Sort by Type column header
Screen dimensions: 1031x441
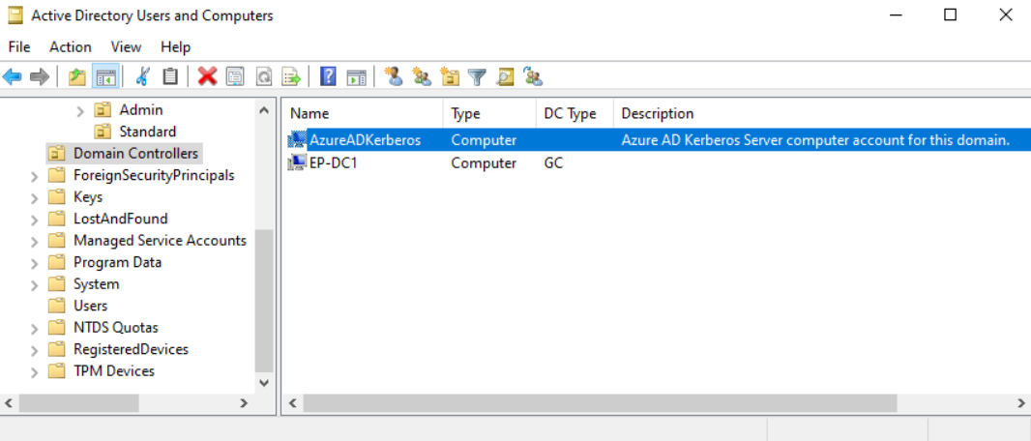pos(489,113)
